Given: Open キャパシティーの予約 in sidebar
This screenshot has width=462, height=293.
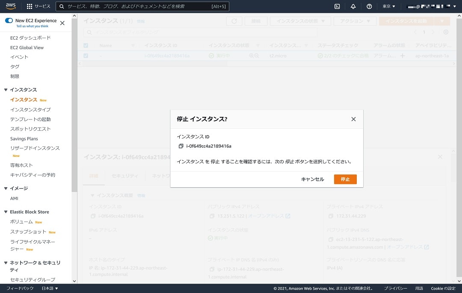Looking at the screenshot, I should [x=33, y=175].
